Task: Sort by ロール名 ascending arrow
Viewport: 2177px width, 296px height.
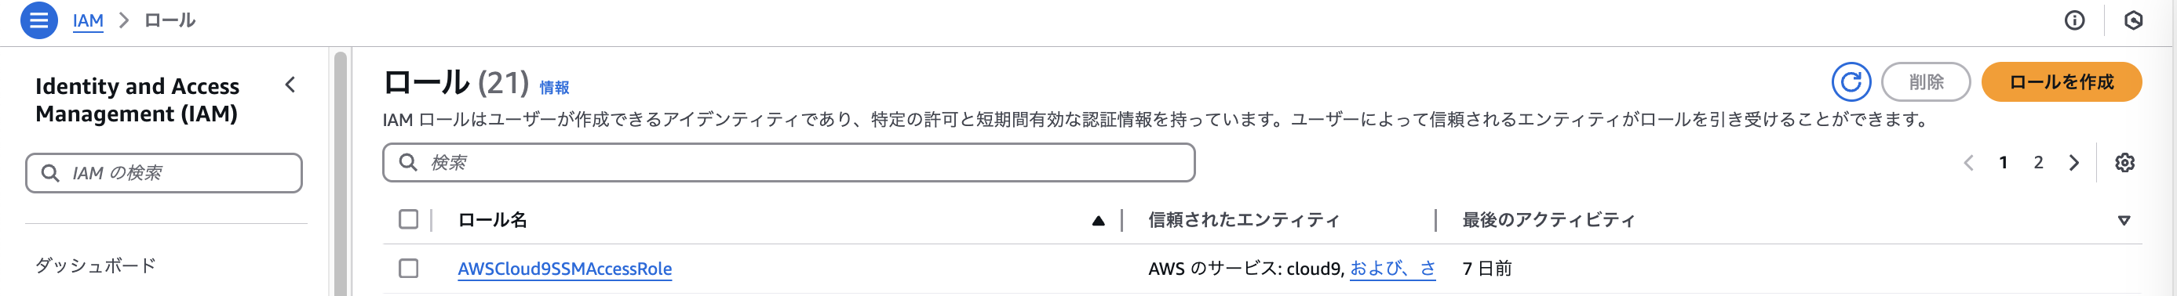Action: pos(1098,220)
